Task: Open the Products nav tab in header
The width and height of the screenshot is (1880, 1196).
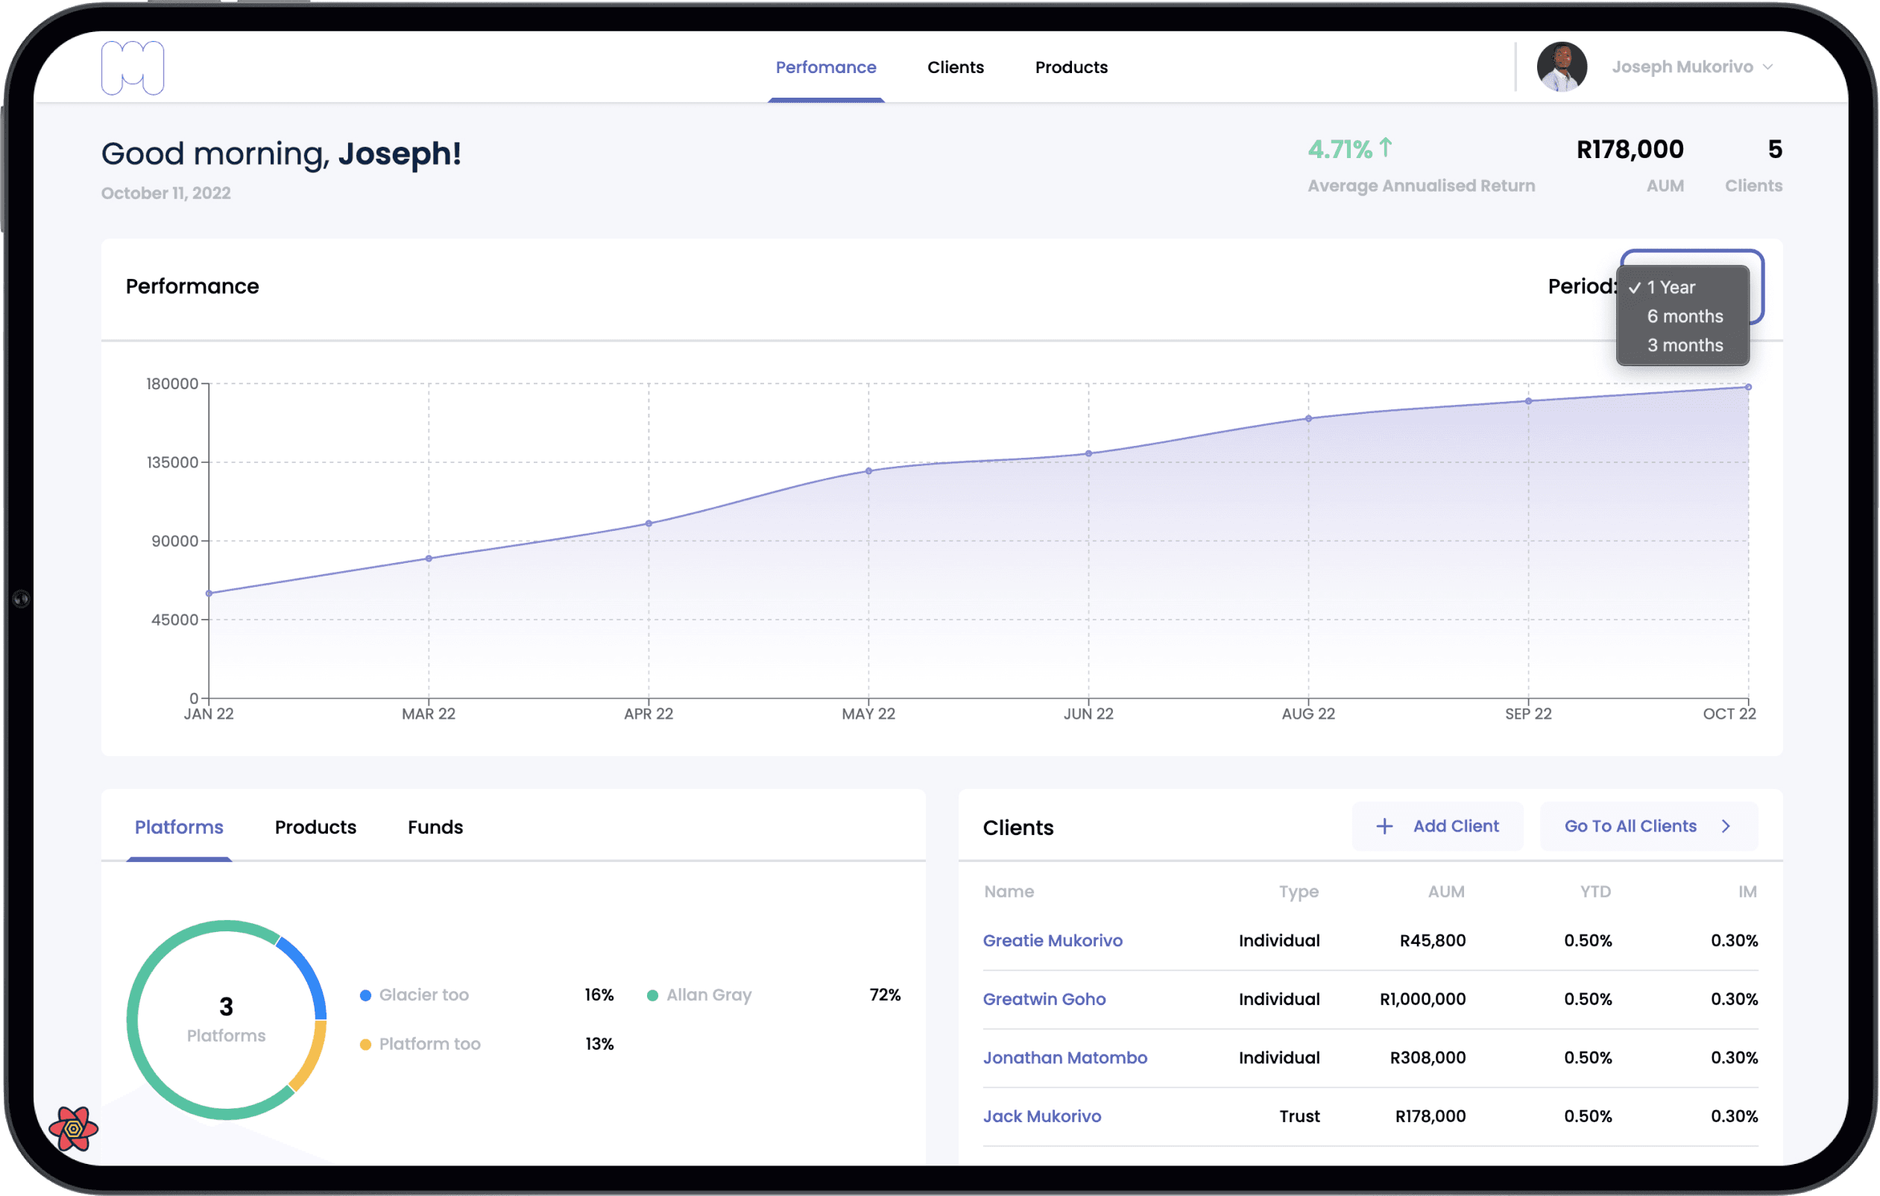Action: tap(1071, 67)
